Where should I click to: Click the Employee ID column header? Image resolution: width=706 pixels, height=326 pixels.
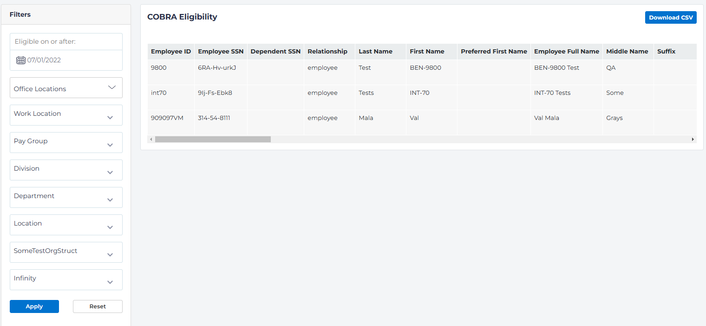[x=170, y=52]
